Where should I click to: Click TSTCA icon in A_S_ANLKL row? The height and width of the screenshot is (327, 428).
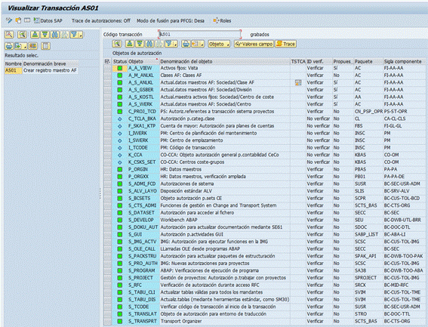[298, 82]
